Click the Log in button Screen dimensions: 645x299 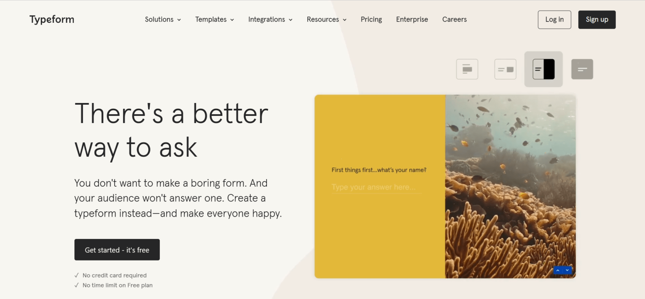point(554,20)
